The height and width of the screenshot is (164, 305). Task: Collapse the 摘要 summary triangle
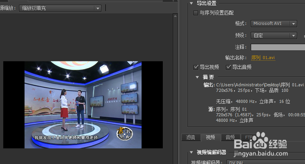pos(197,77)
